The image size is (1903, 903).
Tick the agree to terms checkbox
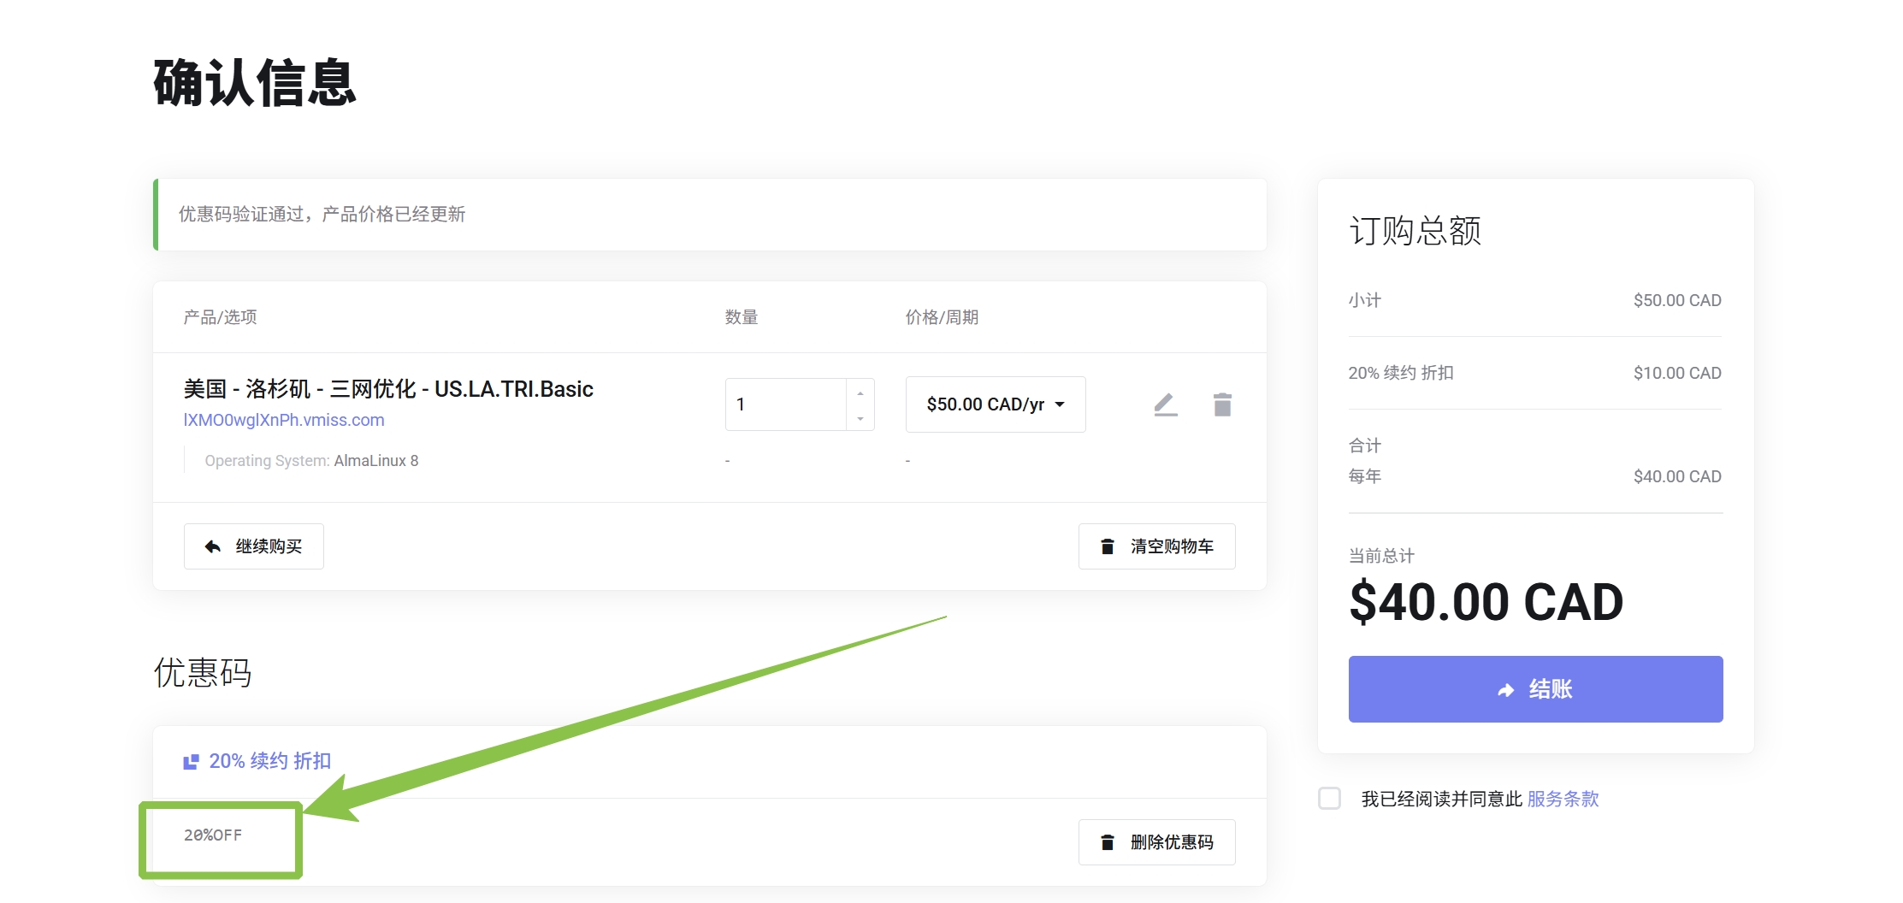(1330, 799)
